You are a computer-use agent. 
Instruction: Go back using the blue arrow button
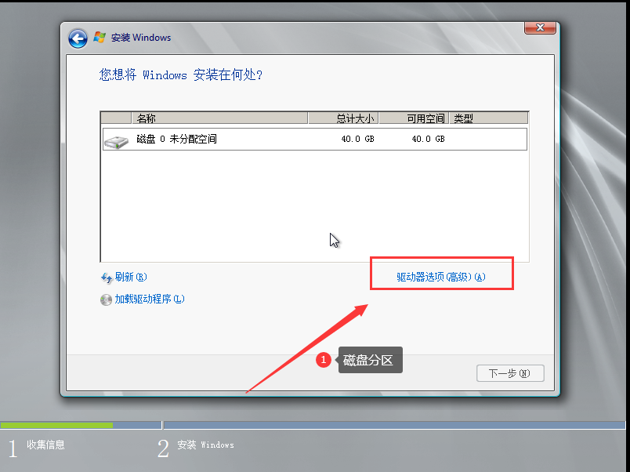click(x=78, y=39)
